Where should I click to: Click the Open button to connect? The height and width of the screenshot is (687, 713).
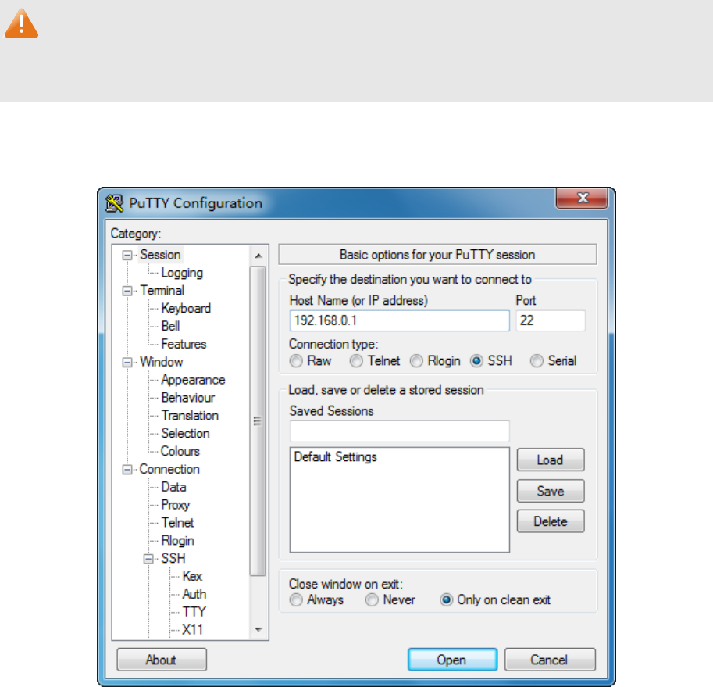click(452, 660)
